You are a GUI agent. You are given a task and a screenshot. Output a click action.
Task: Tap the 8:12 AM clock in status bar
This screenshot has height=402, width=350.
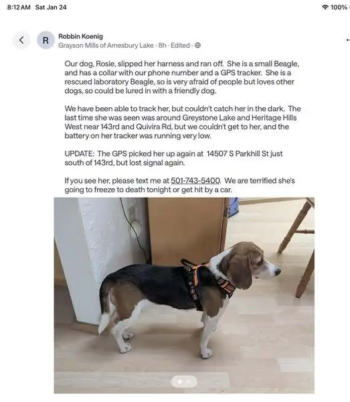[19, 7]
